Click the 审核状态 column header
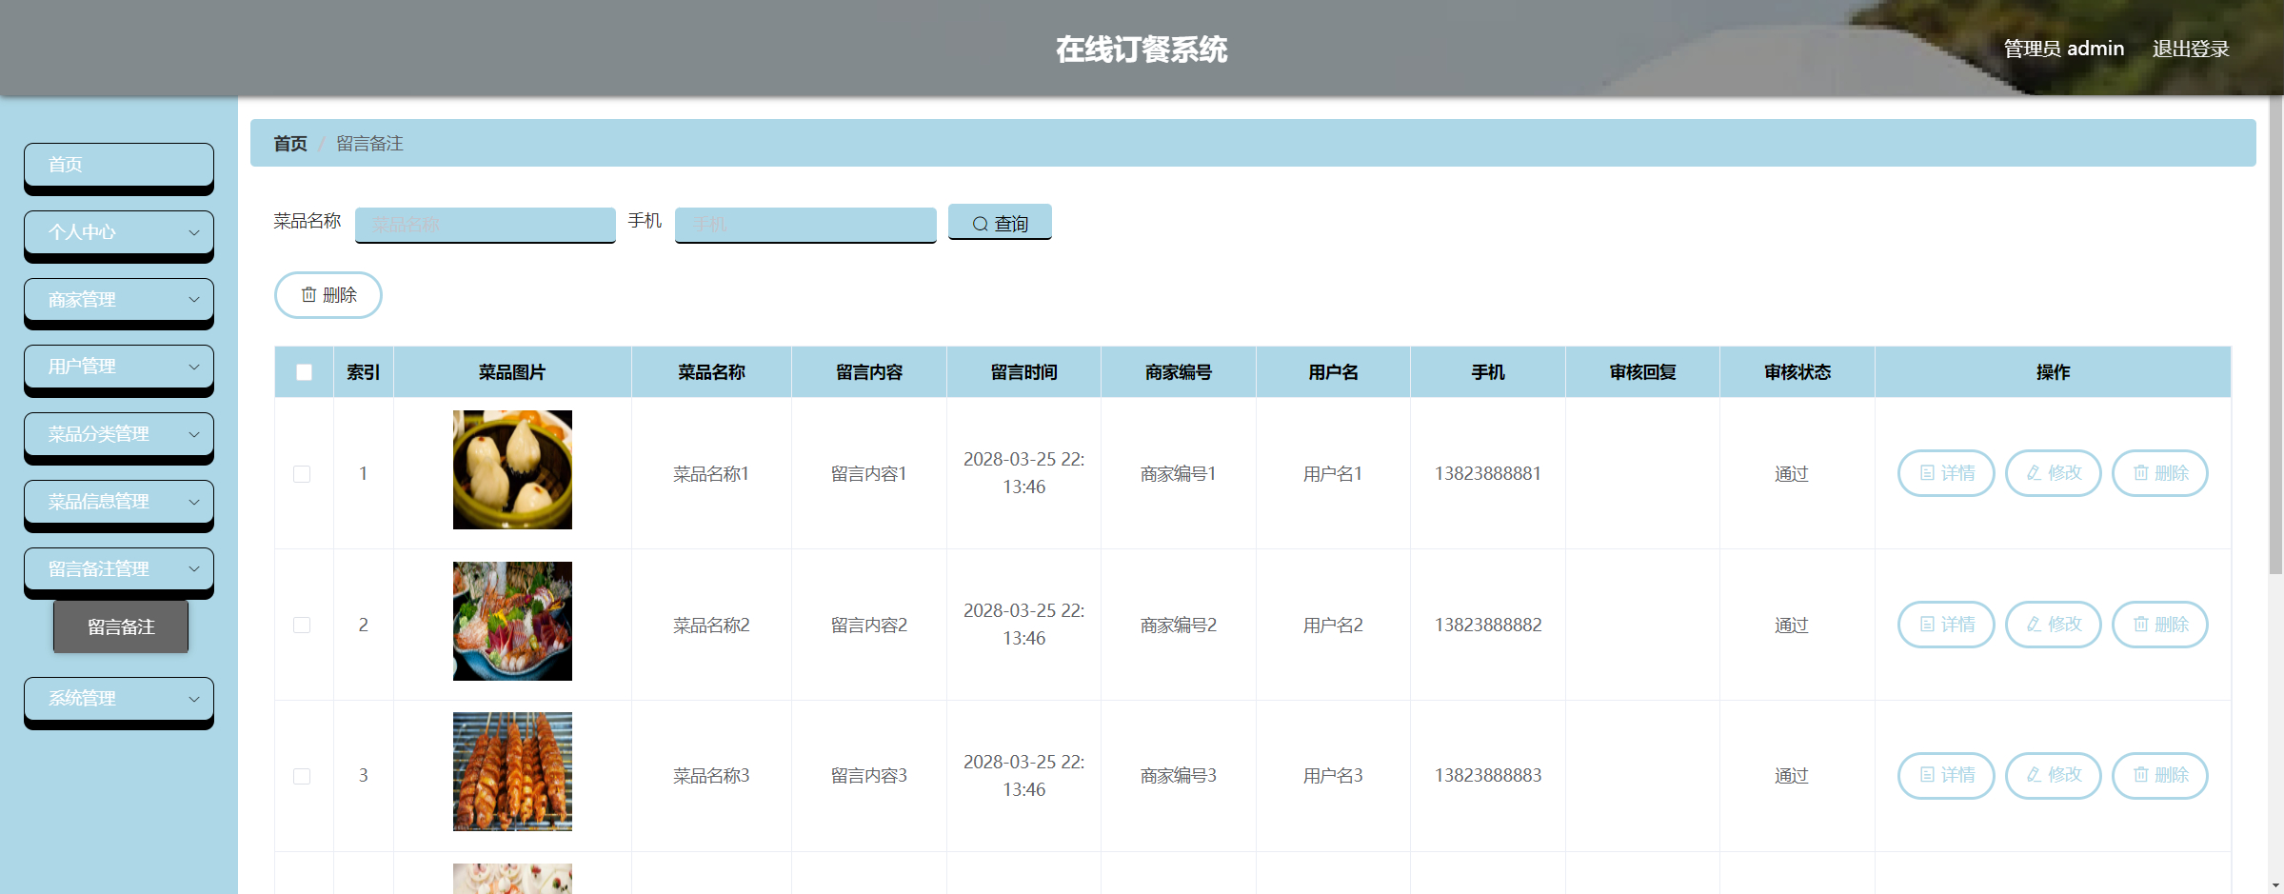Viewport: 2284px width, 894px height. coord(1797,372)
